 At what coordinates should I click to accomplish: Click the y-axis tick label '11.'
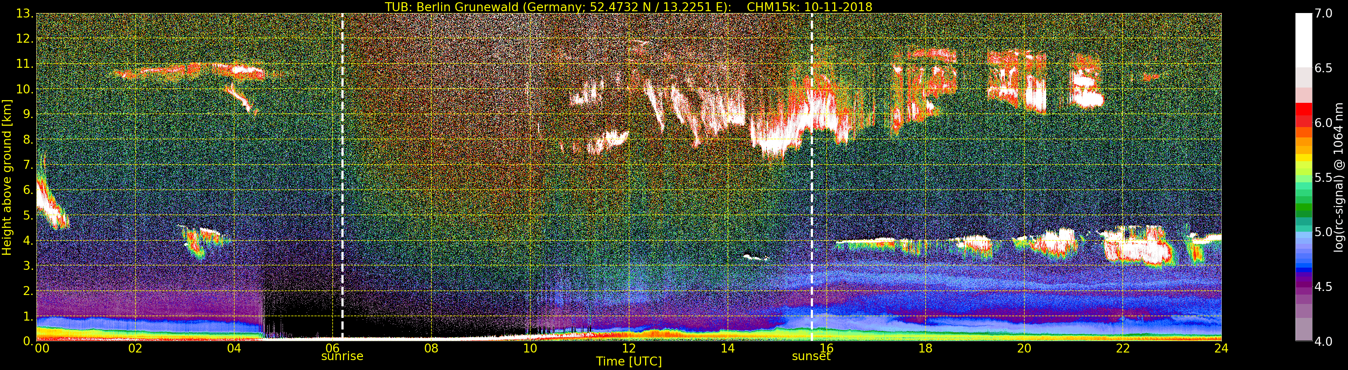coord(25,64)
